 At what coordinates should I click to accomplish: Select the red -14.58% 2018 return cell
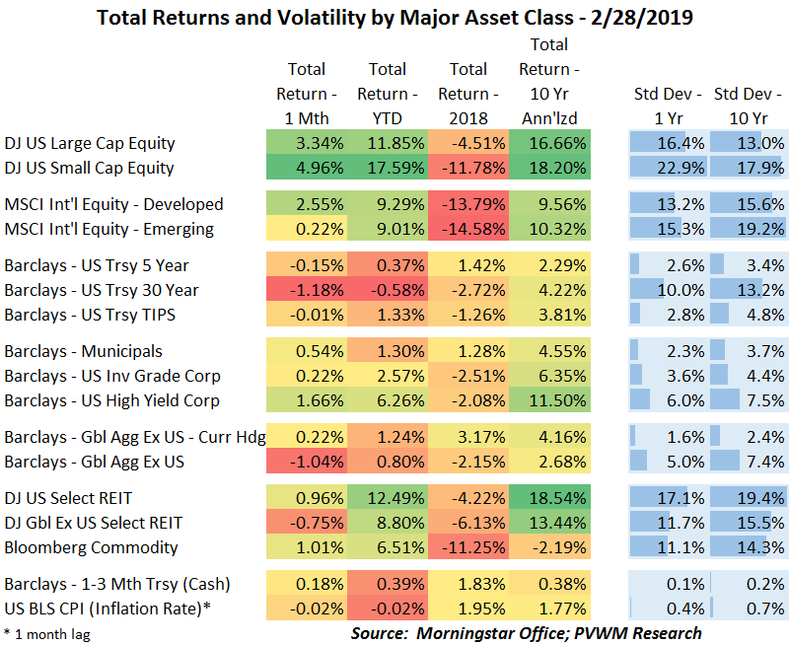point(468,229)
